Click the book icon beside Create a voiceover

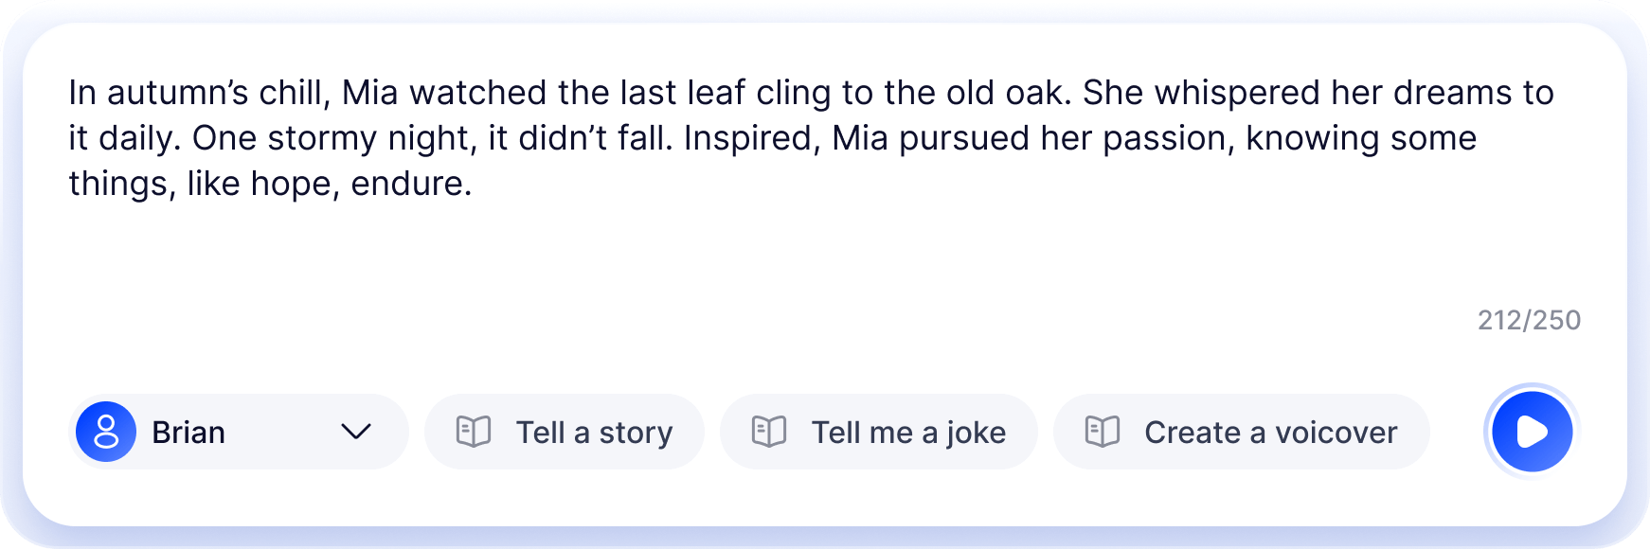coord(1103,432)
